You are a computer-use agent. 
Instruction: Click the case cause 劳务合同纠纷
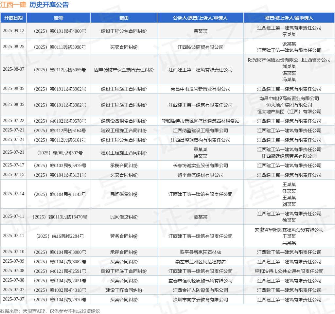pos(124,236)
